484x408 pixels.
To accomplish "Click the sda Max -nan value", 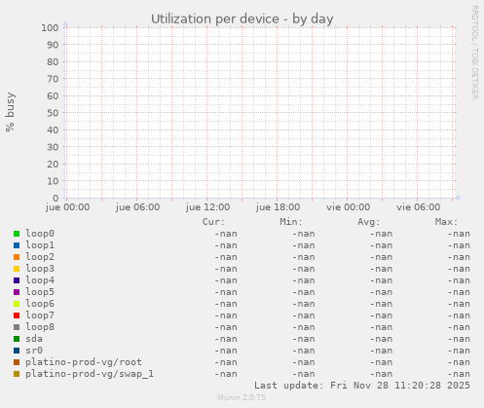I will tap(459, 339).
